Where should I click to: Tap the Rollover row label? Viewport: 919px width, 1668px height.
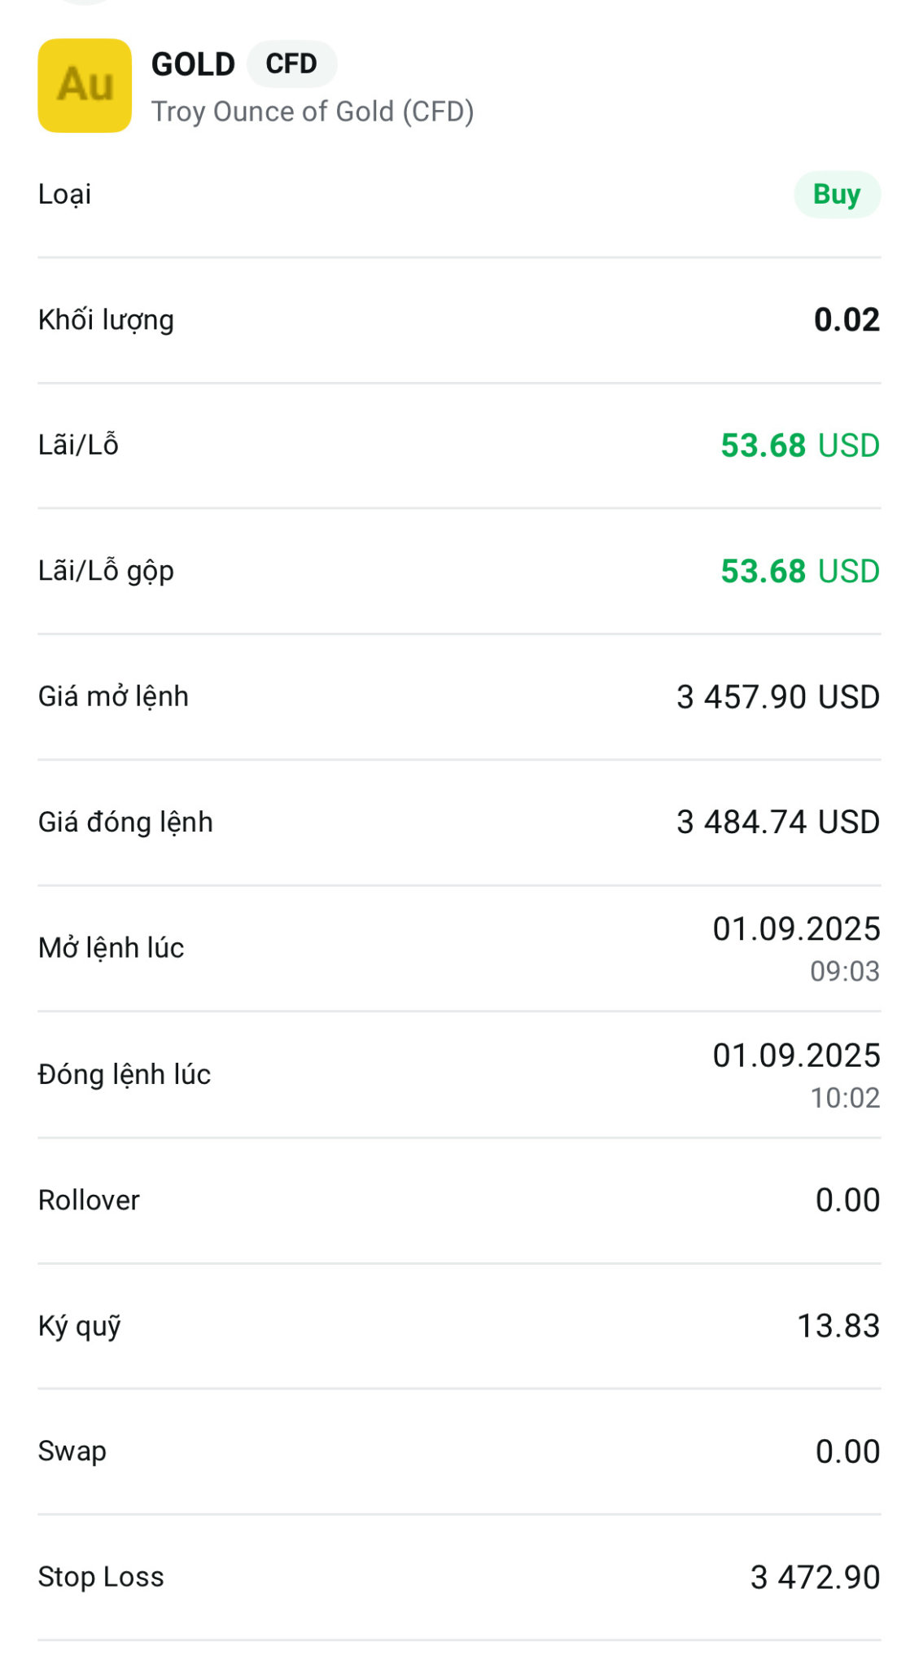(x=89, y=1201)
